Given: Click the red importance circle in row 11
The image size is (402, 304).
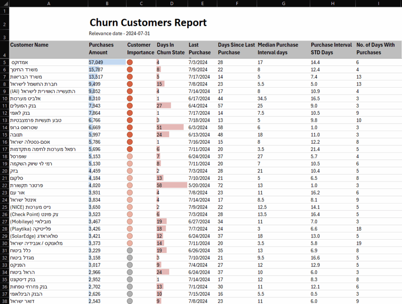Looking at the screenshot, I should point(130,106).
